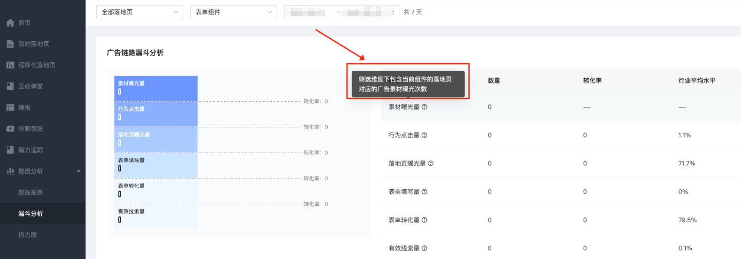The image size is (741, 259).
Task: Click the help icon next to 表单填写量
Action: [425, 192]
